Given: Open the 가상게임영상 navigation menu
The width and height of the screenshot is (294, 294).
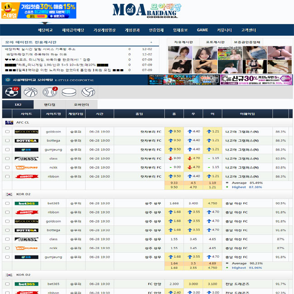Looking at the screenshot, I should click(104, 30).
